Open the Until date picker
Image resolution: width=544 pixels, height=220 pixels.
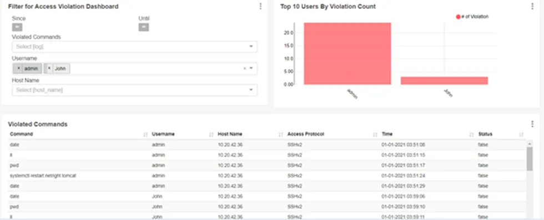pyautogui.click(x=144, y=27)
